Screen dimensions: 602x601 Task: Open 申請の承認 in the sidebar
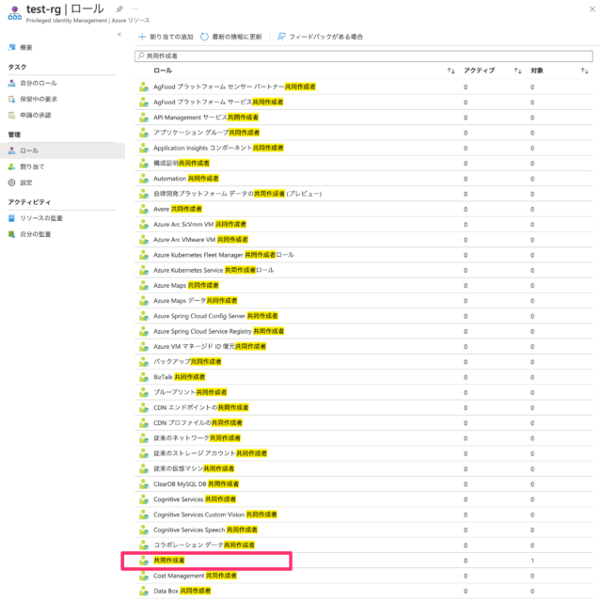click(x=36, y=115)
